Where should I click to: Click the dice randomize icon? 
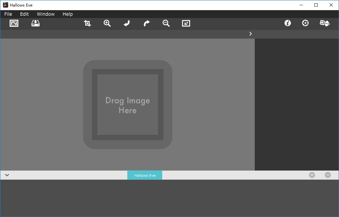point(325,23)
